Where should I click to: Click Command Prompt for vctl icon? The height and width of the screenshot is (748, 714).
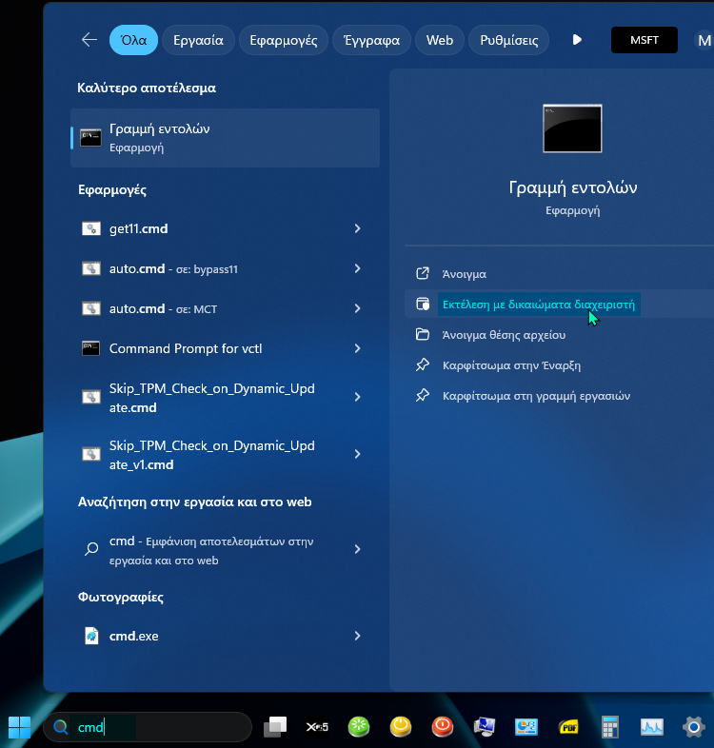point(90,348)
